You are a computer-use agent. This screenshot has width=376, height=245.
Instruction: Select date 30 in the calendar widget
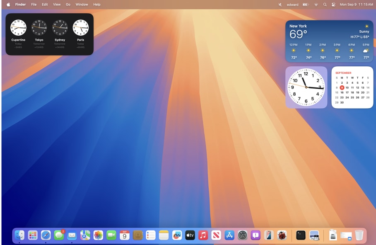(342, 102)
